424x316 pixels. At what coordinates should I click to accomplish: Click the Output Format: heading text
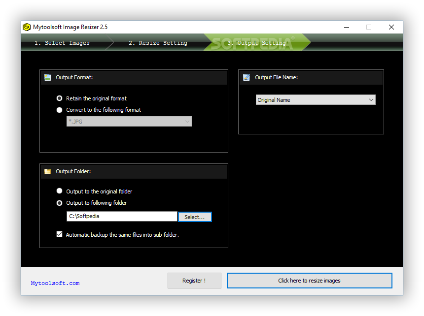(x=74, y=77)
